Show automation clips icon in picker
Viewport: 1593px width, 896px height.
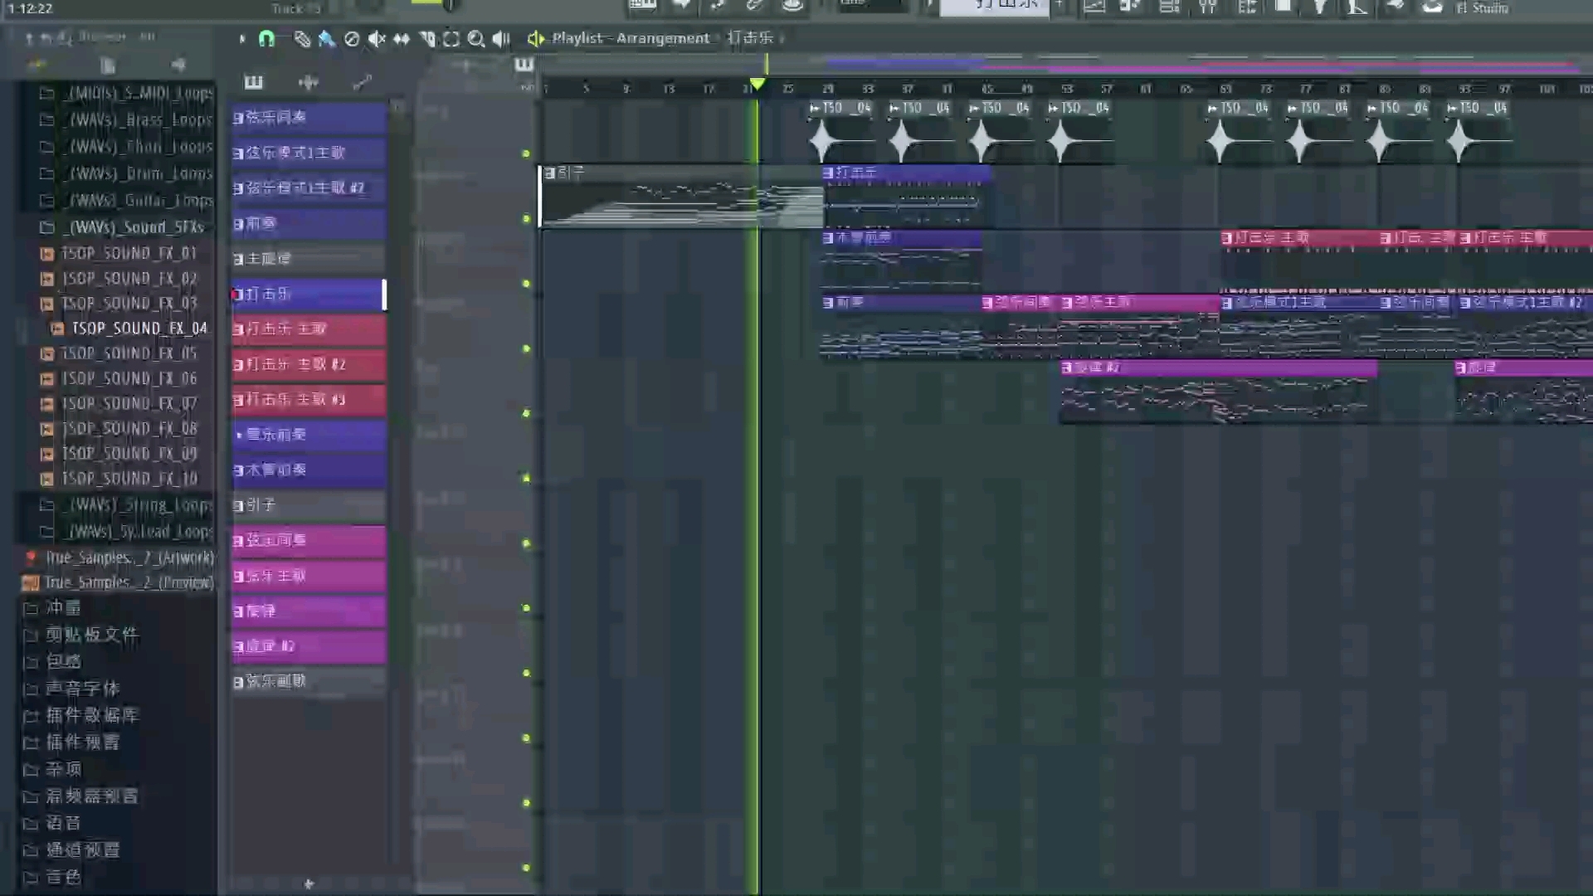click(363, 82)
